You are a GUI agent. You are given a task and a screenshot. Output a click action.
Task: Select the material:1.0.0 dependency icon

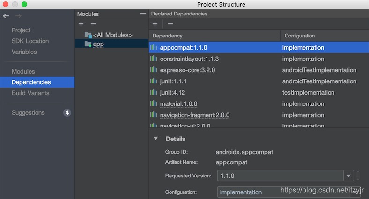tap(153, 104)
